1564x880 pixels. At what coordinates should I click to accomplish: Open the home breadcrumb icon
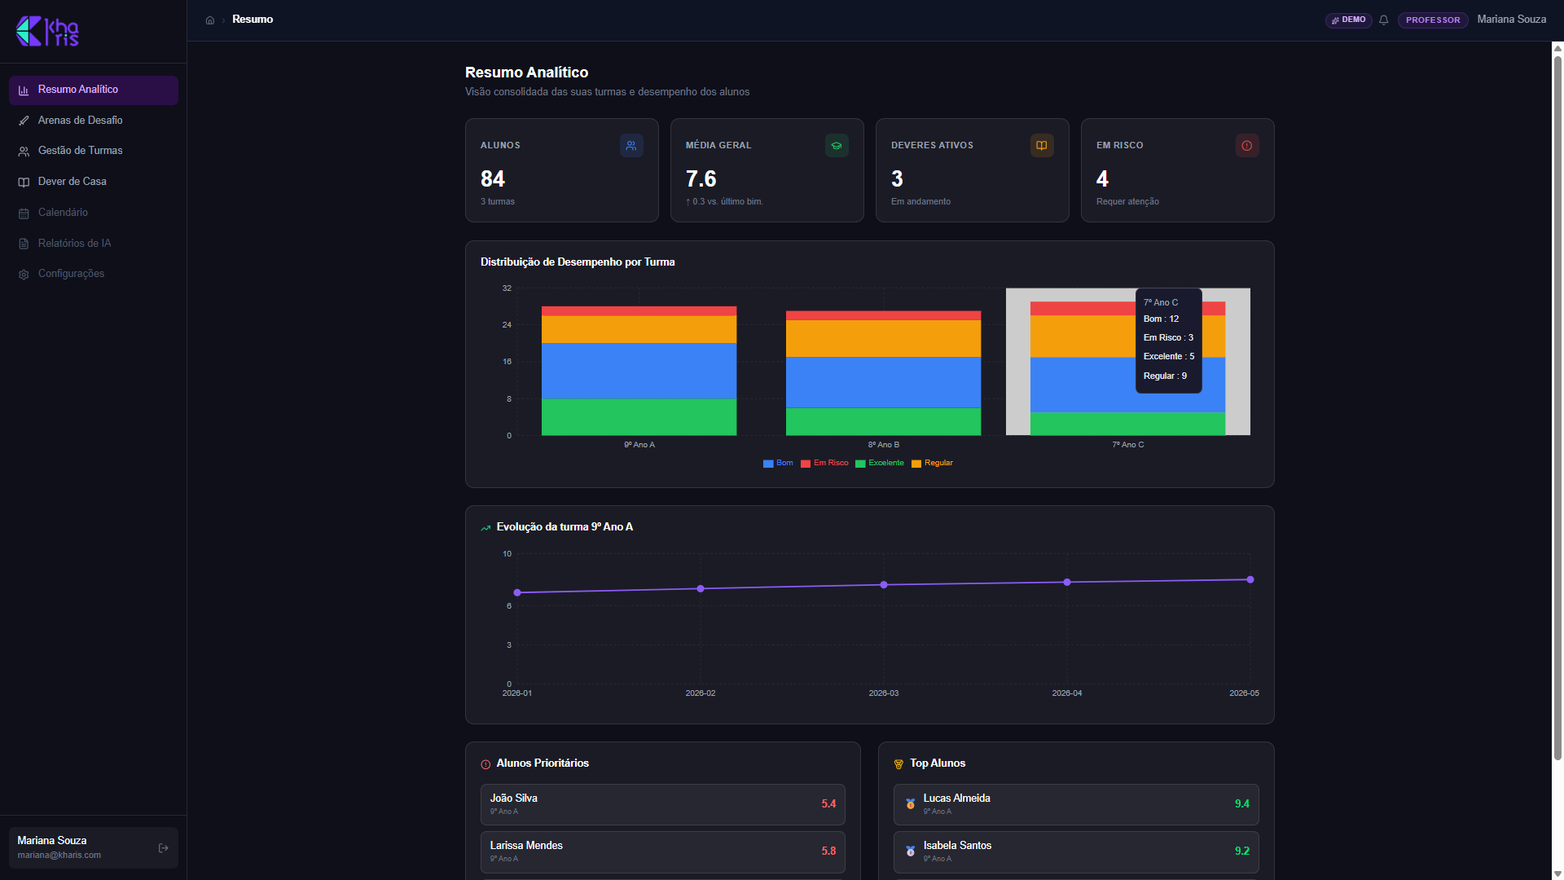pyautogui.click(x=210, y=20)
